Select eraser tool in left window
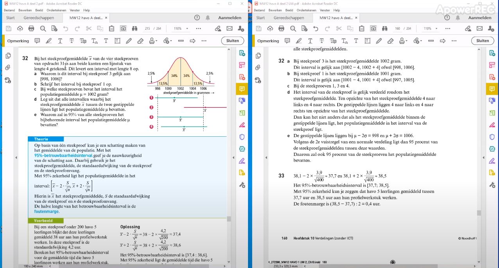The image size is (499, 268). point(141,41)
